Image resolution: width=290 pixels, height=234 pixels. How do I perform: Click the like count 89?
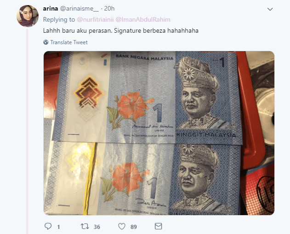coord(134,227)
